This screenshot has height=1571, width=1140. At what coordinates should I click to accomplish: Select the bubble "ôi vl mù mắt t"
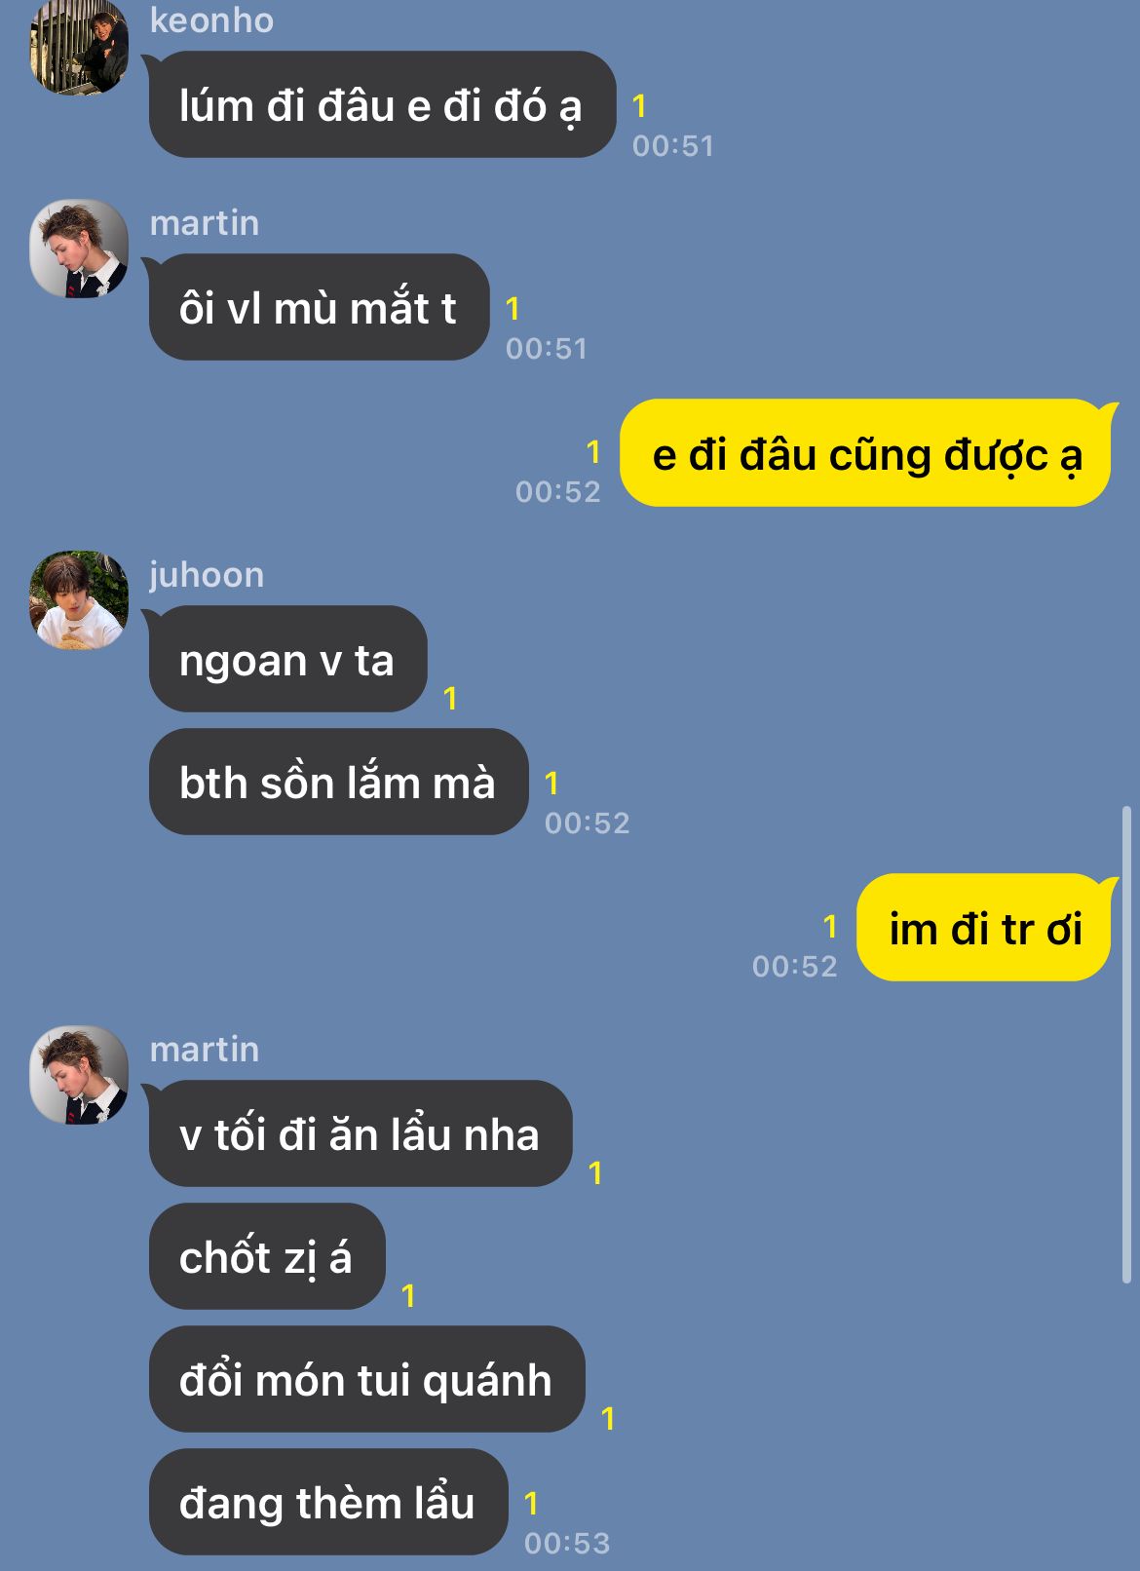pos(319,307)
